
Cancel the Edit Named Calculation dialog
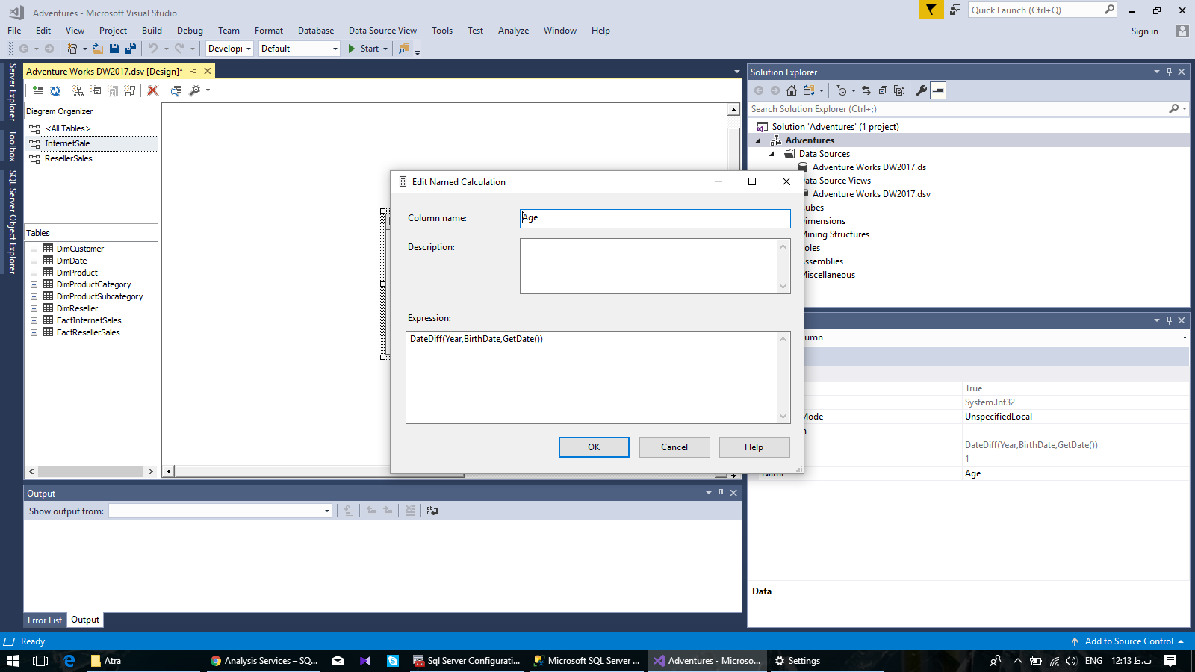point(674,447)
